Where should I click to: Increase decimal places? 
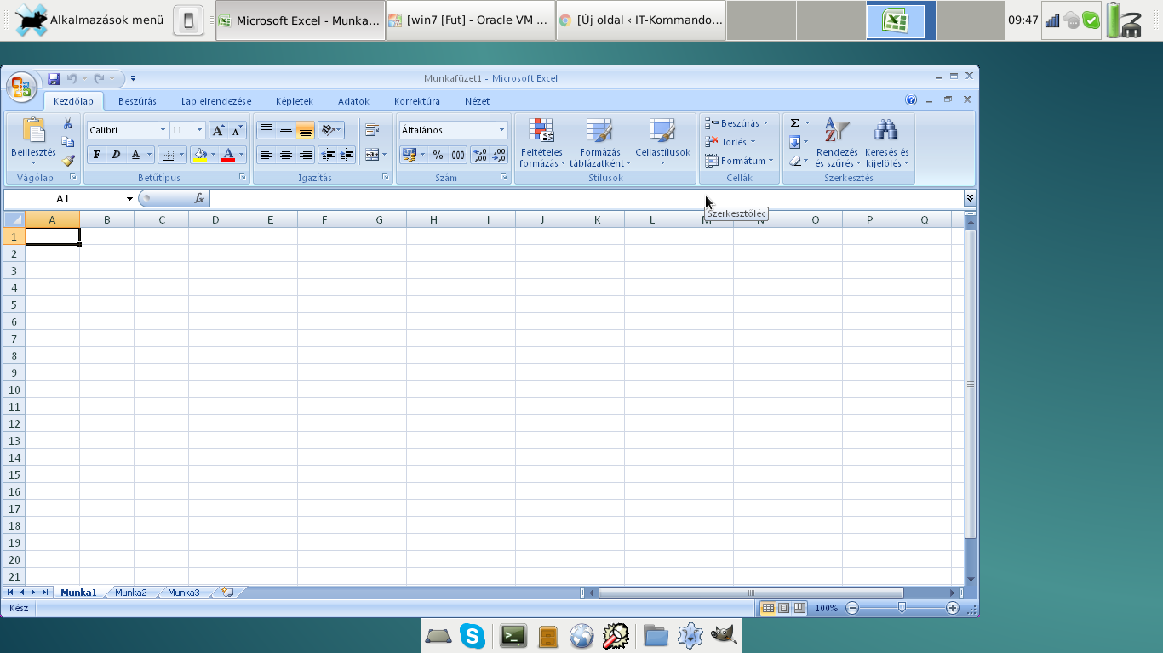pyautogui.click(x=480, y=155)
